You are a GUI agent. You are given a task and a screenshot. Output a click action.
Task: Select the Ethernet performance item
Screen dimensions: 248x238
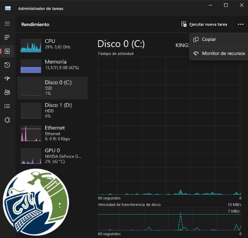pos(52,133)
